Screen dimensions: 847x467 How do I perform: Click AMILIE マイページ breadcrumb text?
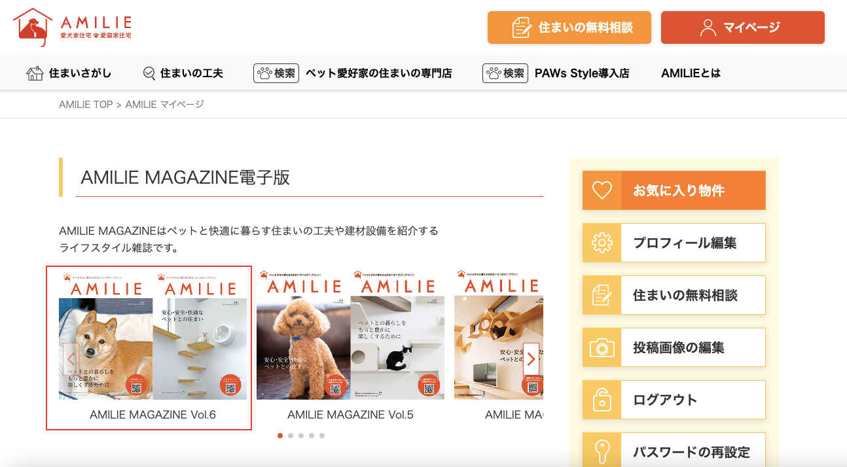coord(165,104)
